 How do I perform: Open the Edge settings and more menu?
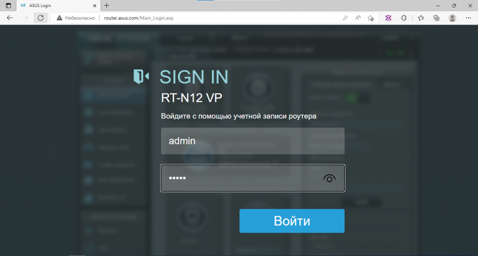pyautogui.click(x=469, y=18)
